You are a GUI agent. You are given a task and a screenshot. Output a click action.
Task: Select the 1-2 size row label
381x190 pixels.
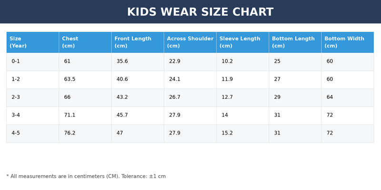pyautogui.click(x=16, y=79)
